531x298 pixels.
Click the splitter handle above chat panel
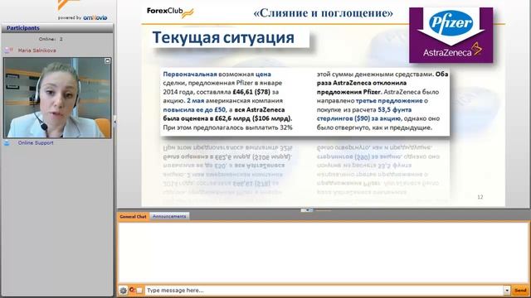tap(307, 210)
